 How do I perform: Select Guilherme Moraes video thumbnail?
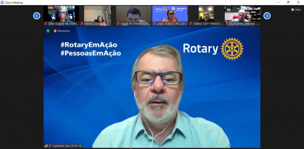242,14
